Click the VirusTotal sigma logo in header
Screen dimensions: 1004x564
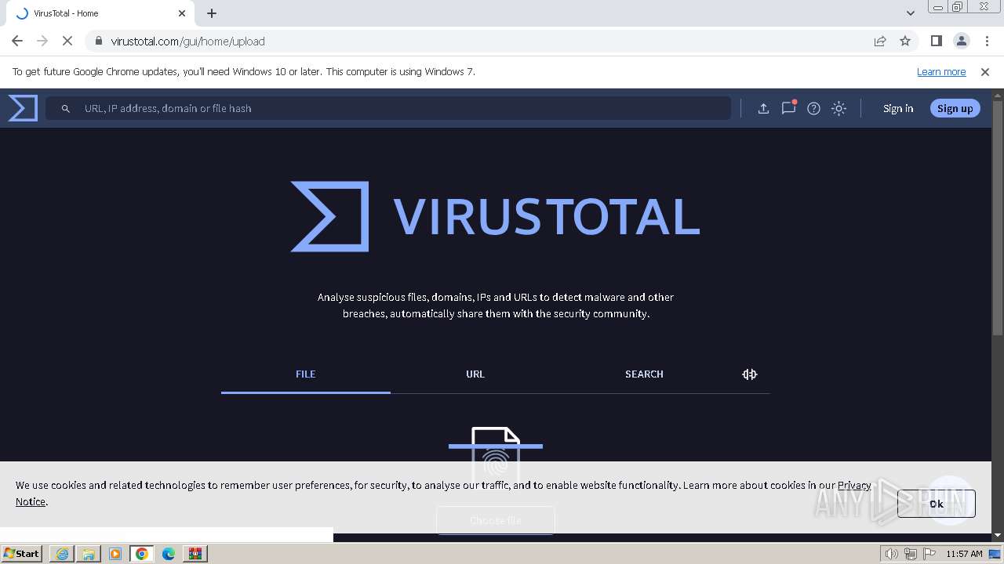coord(23,108)
